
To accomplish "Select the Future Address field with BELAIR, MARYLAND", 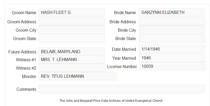I will 71,52.
